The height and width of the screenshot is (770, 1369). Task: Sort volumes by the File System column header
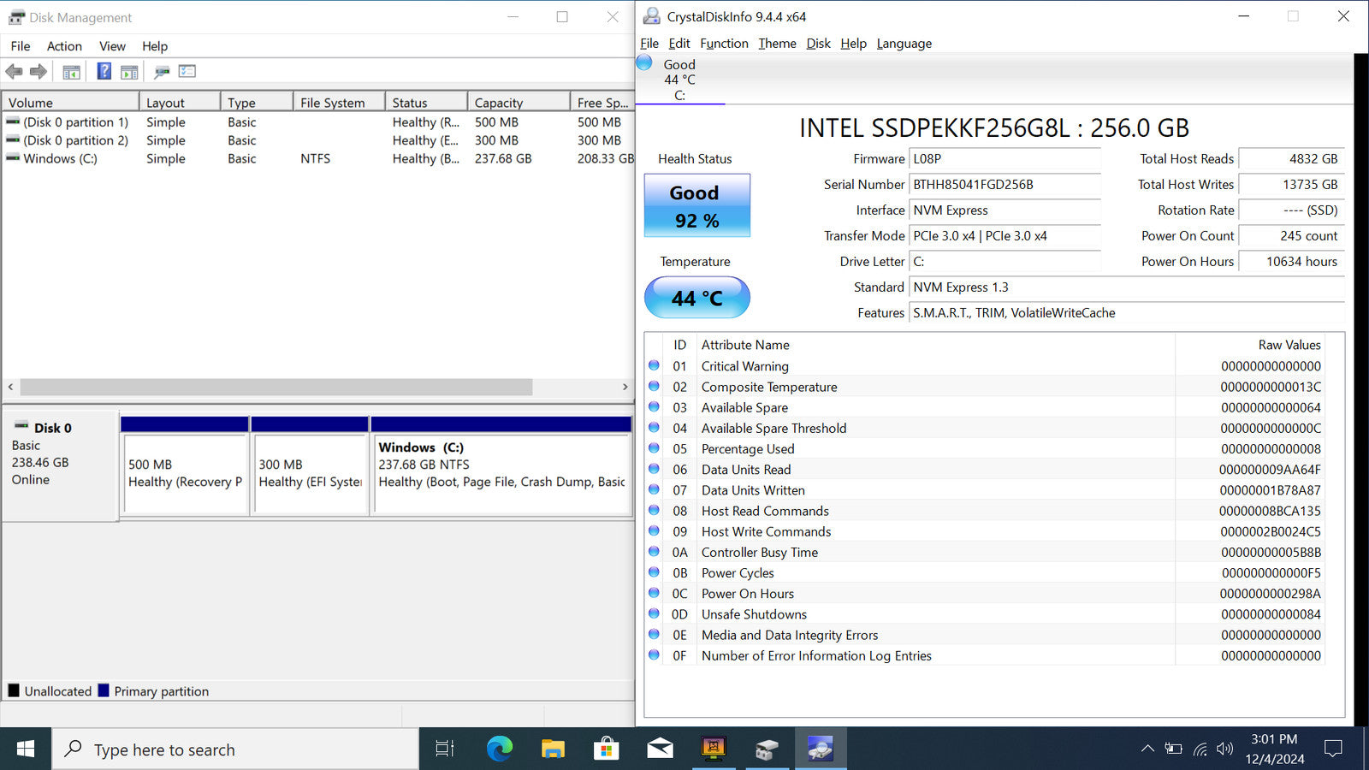[x=339, y=103]
